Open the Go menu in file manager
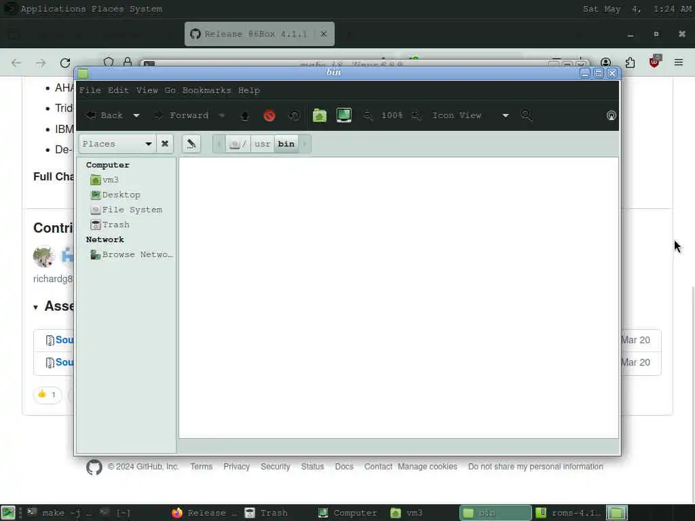Image resolution: width=695 pixels, height=521 pixels. (170, 90)
